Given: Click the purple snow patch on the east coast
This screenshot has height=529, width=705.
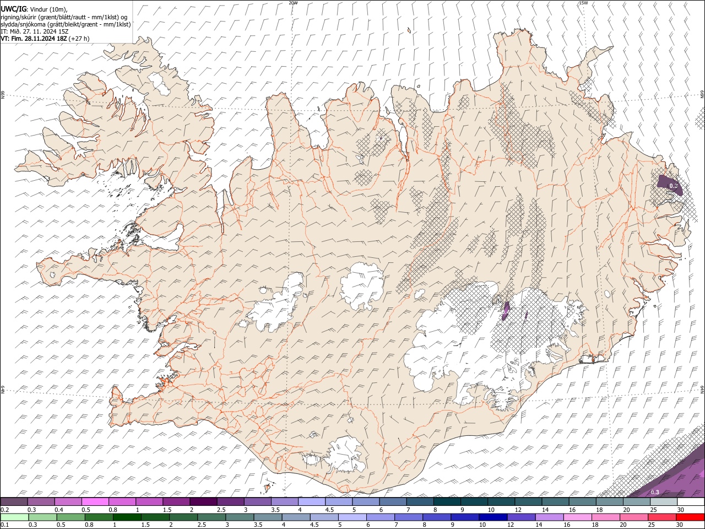Looking at the screenshot, I should [670, 185].
